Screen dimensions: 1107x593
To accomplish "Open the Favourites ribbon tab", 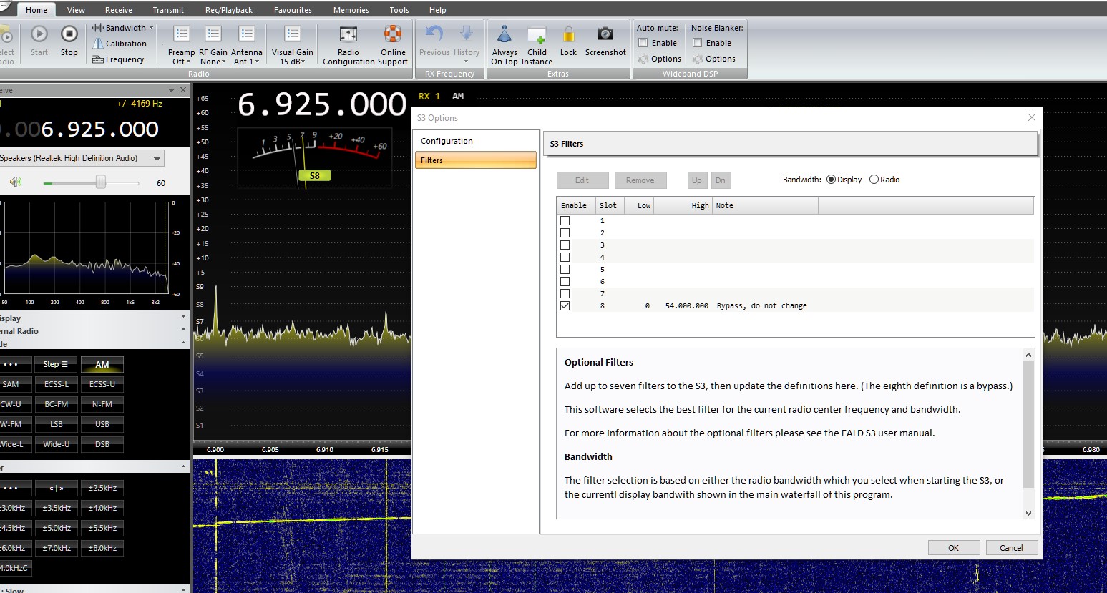I will [x=293, y=10].
